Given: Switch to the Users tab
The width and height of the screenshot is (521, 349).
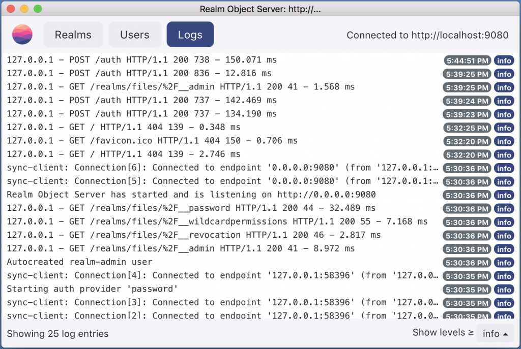Looking at the screenshot, I should pyautogui.click(x=134, y=35).
